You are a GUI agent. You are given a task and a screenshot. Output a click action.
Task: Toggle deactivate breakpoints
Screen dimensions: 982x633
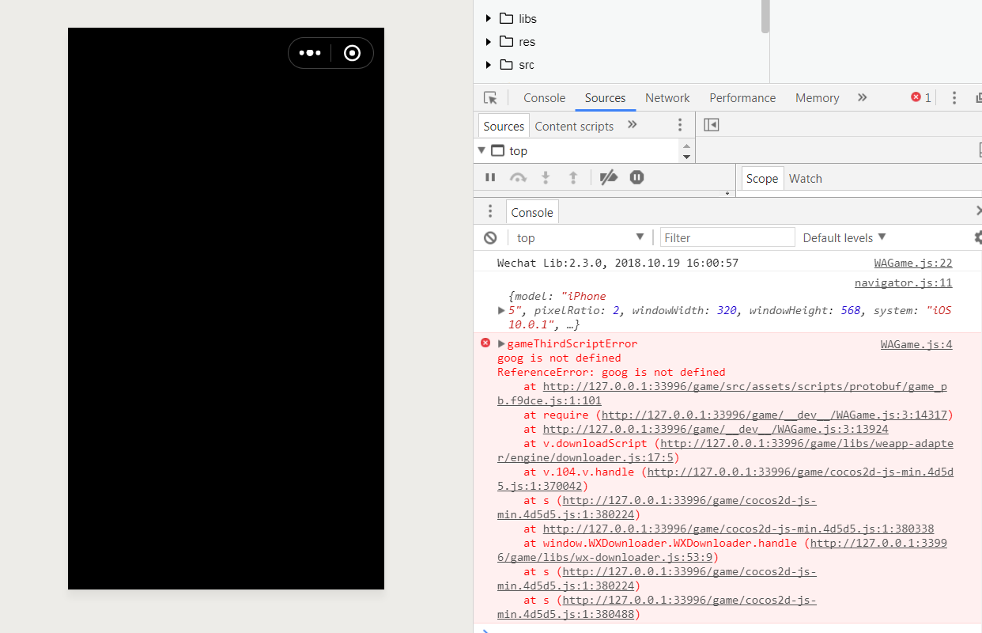click(x=608, y=177)
